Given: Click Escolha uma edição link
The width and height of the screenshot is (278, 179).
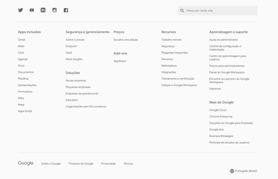Looking at the screenshot, I should pos(126,40).
